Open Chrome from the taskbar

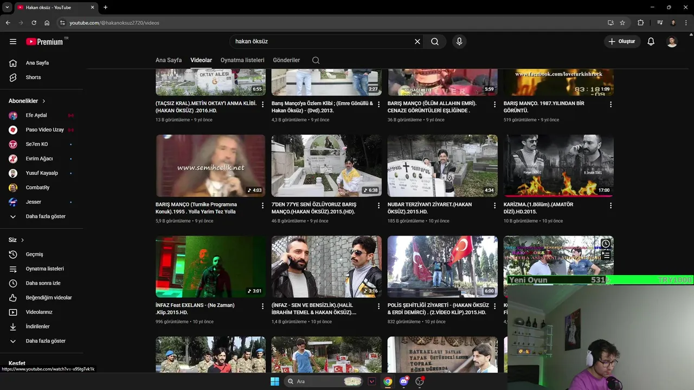(388, 381)
